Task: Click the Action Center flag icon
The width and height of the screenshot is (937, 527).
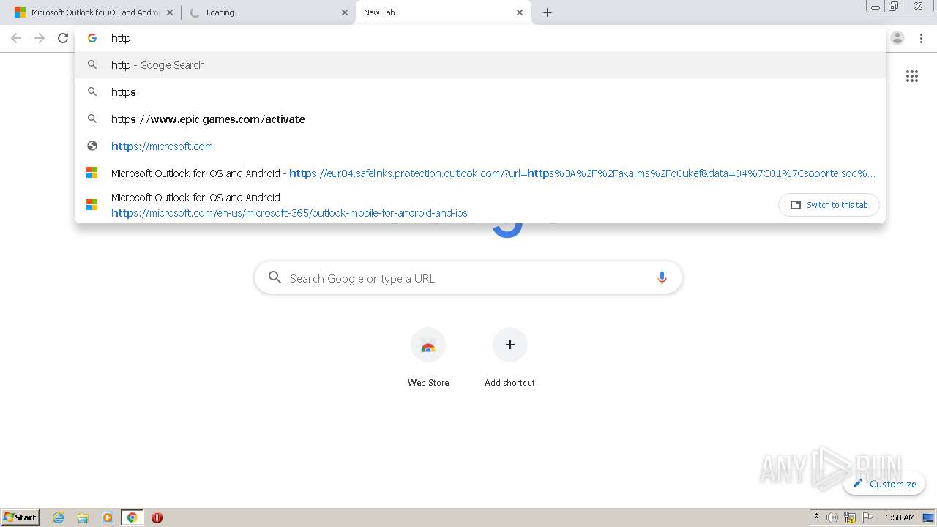Action: (x=867, y=517)
